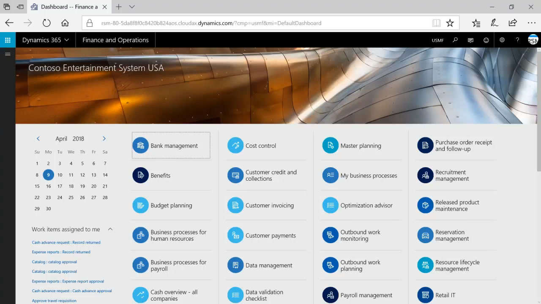Open the Finance and Operations header link
The width and height of the screenshot is (541, 304).
tap(115, 40)
